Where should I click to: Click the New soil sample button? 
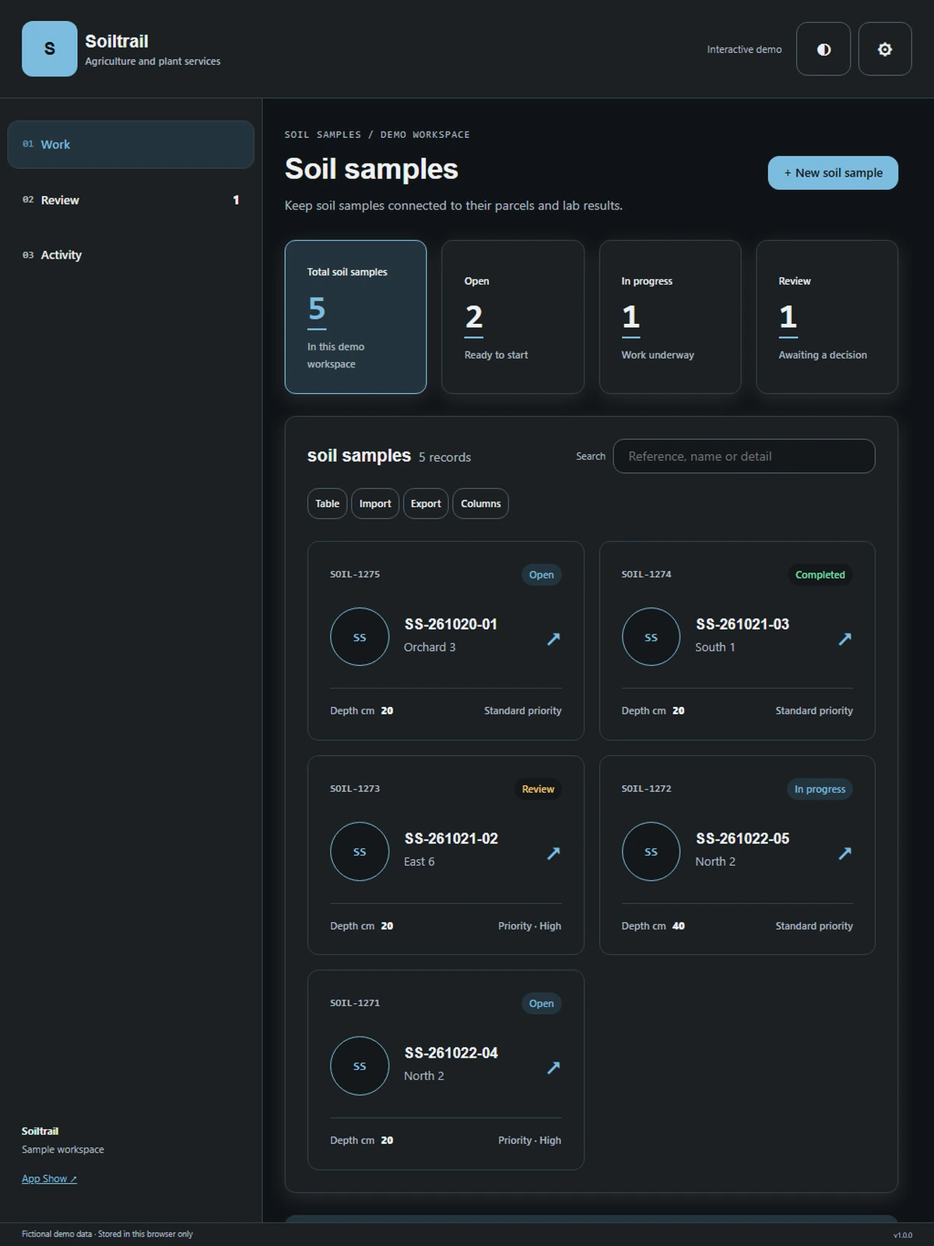(833, 173)
